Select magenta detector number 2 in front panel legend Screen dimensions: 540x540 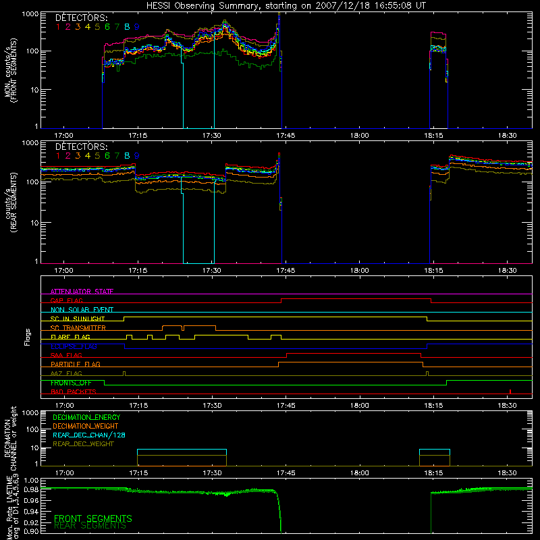[68, 27]
